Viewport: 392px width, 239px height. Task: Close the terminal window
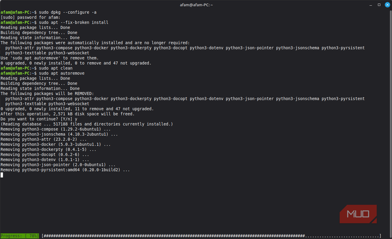(x=387, y=4)
